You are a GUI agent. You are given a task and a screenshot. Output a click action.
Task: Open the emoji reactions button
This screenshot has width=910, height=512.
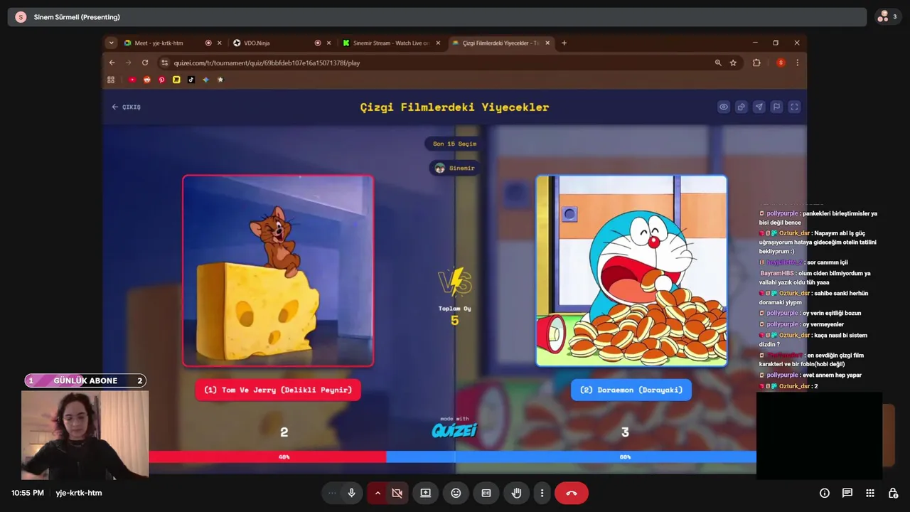click(x=456, y=493)
